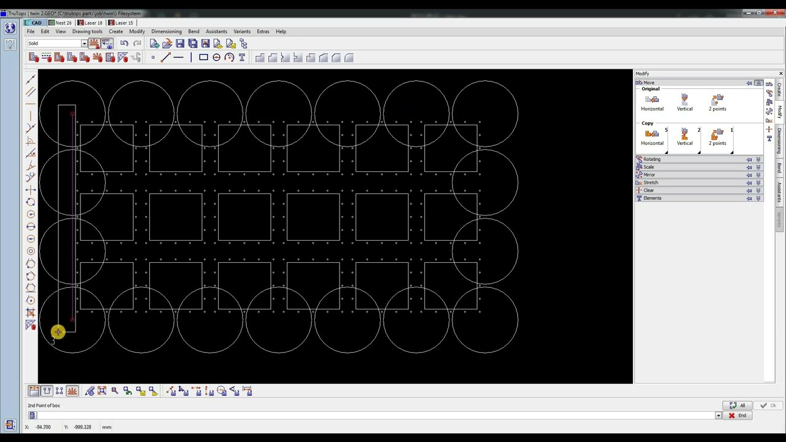Switch to the Laser 18 tab

click(x=90, y=23)
